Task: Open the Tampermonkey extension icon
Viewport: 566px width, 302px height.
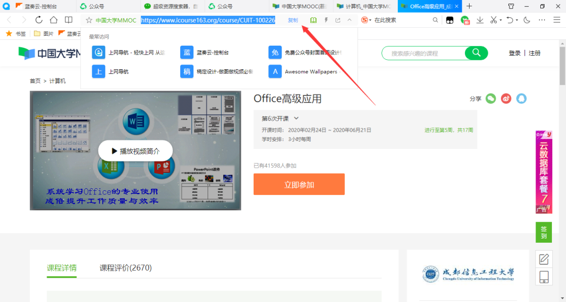Action: (x=450, y=20)
